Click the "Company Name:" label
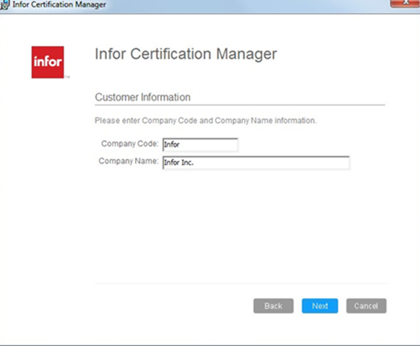 tap(128, 161)
